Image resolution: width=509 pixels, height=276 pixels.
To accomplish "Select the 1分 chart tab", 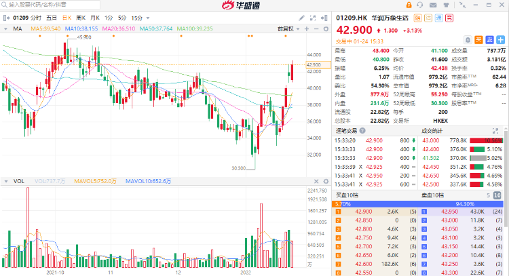I will pos(109,18).
